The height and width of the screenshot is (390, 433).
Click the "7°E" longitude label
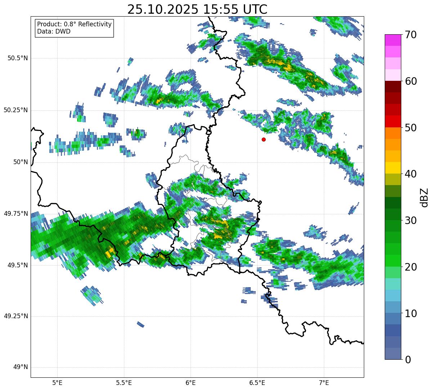tap(324, 383)
